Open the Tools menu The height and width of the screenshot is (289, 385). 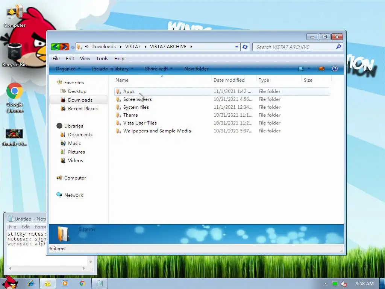point(102,58)
